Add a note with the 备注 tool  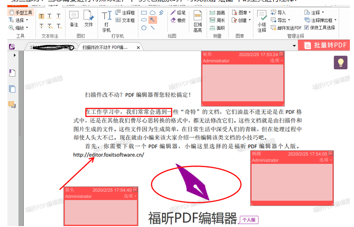pos(74,19)
